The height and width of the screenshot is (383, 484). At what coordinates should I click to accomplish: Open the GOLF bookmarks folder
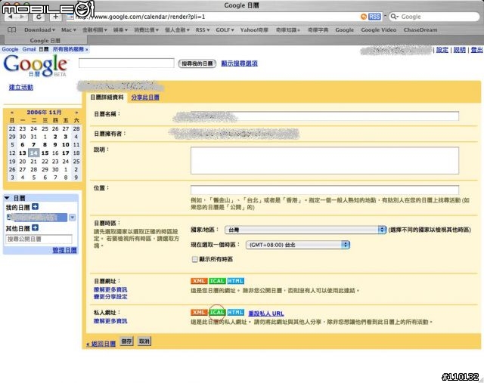click(225, 30)
